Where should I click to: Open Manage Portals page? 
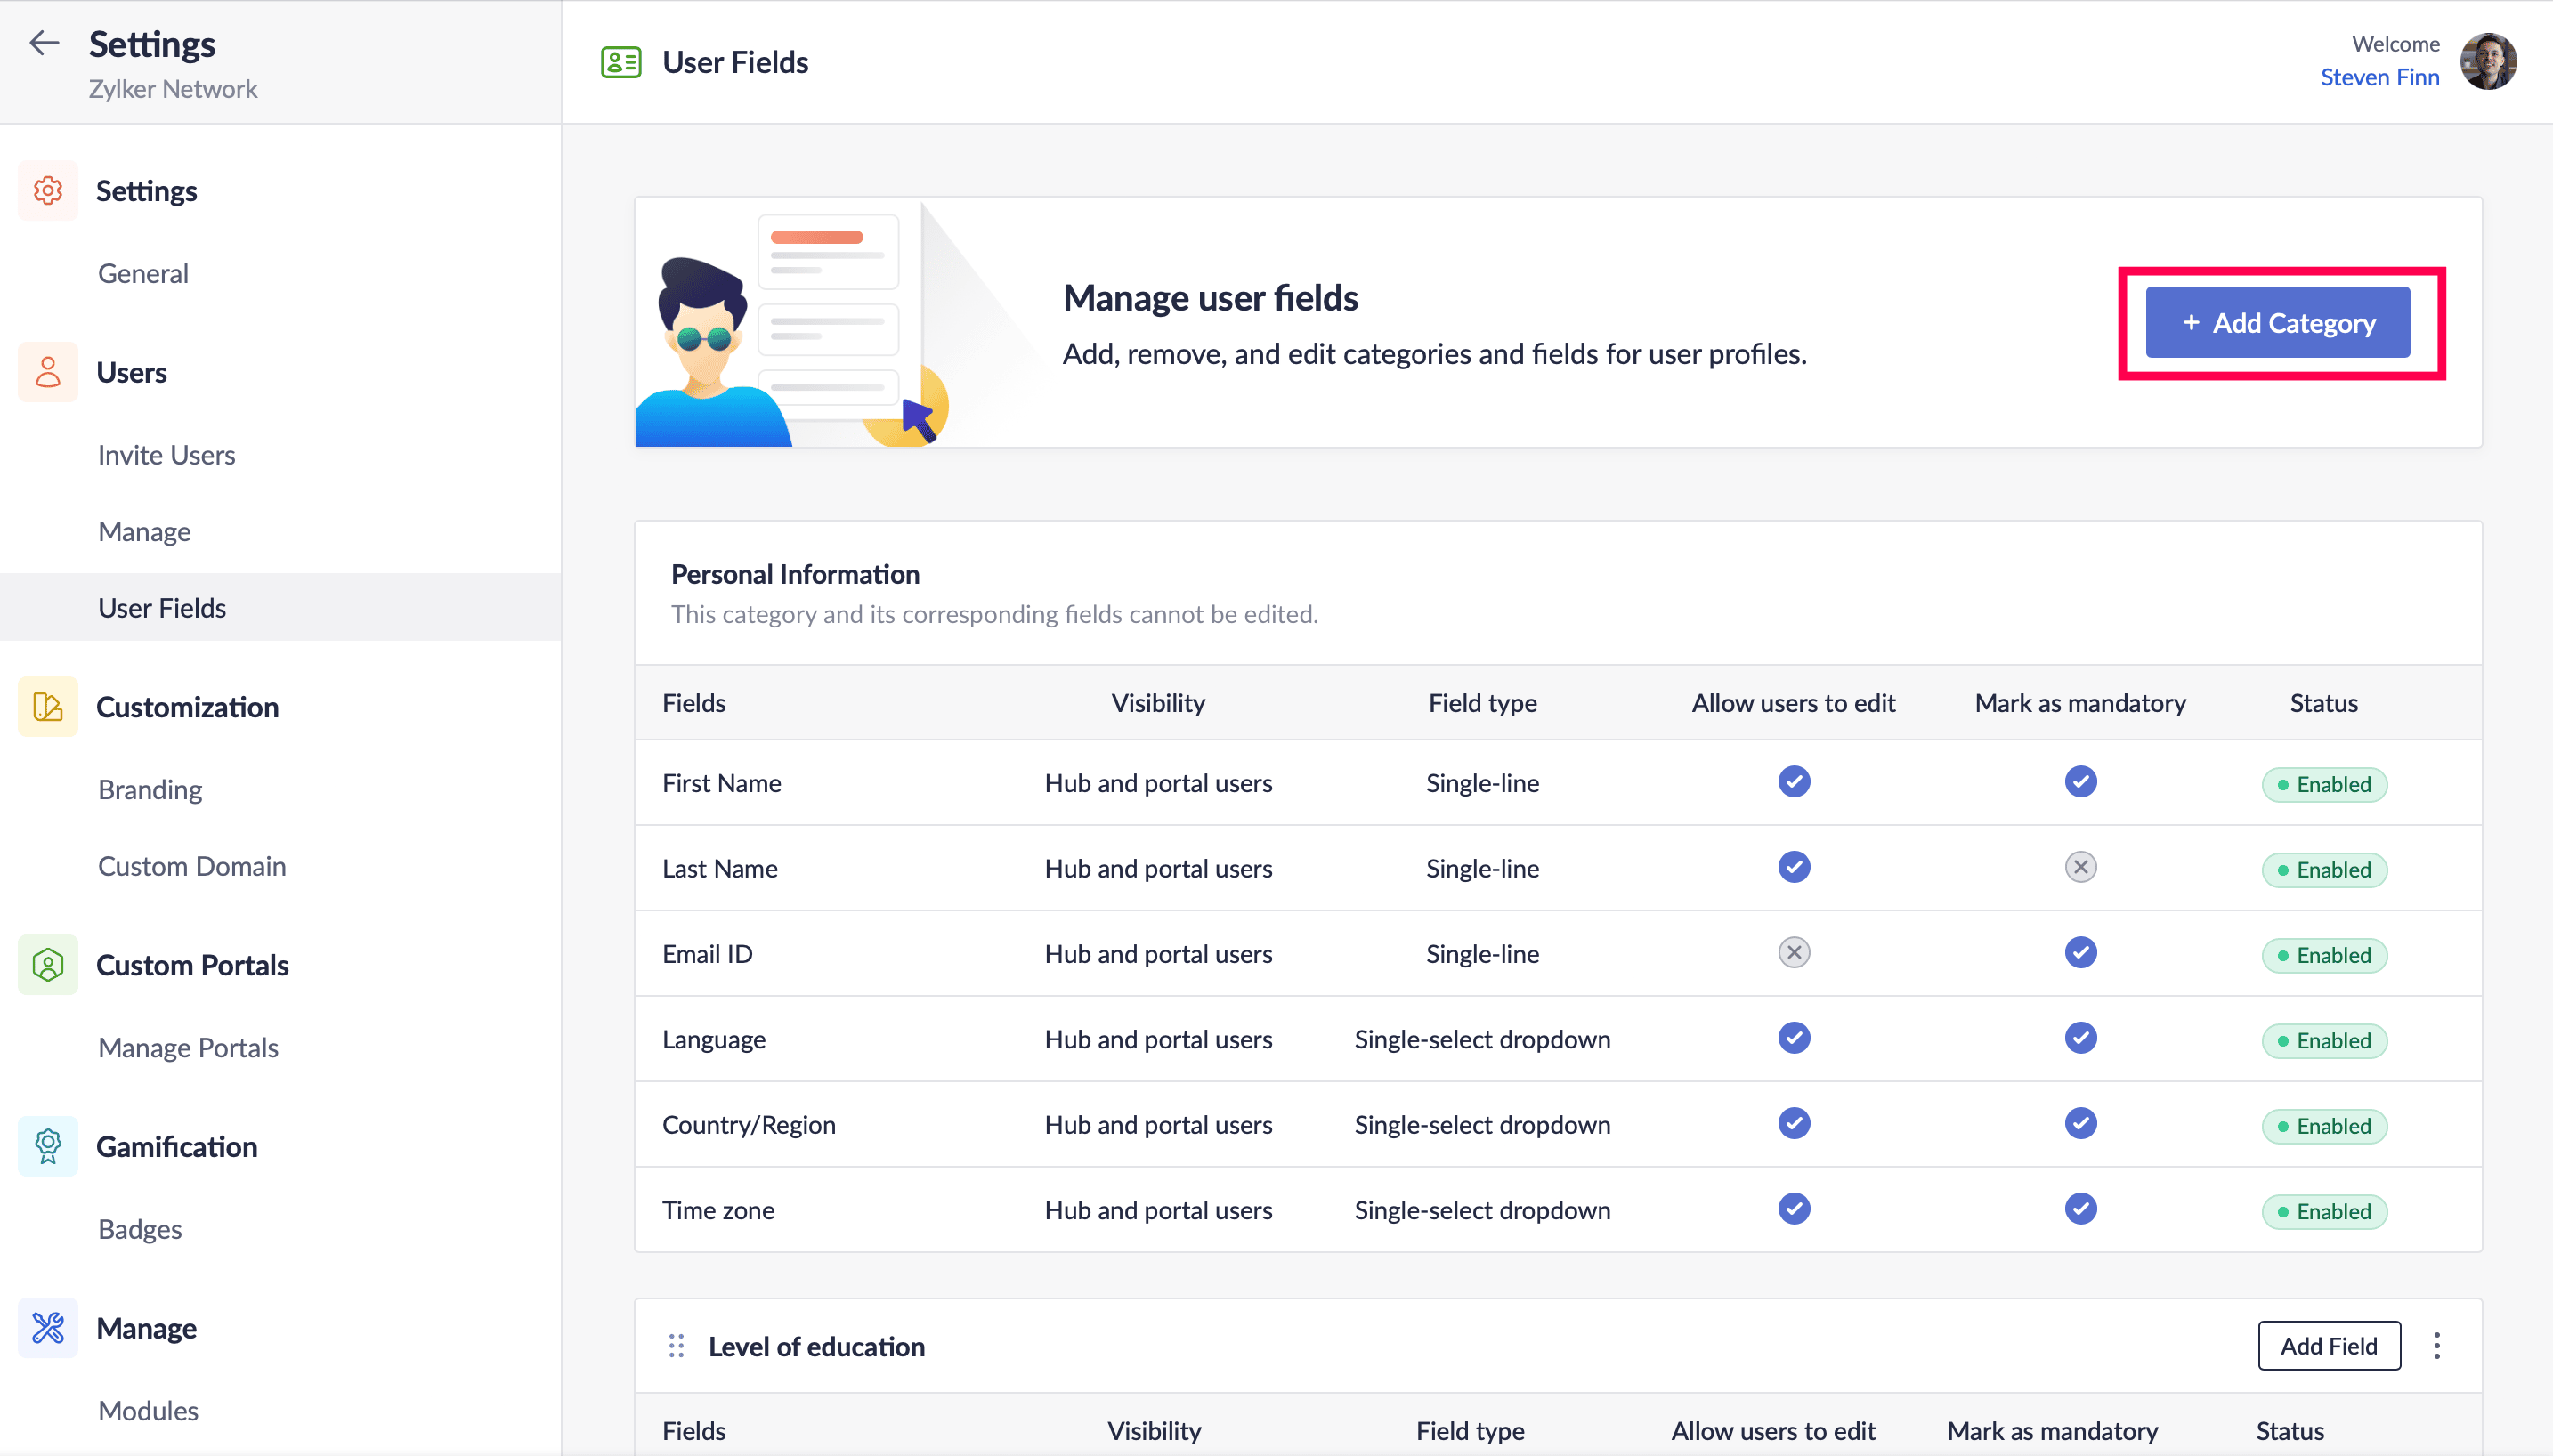[x=188, y=1048]
